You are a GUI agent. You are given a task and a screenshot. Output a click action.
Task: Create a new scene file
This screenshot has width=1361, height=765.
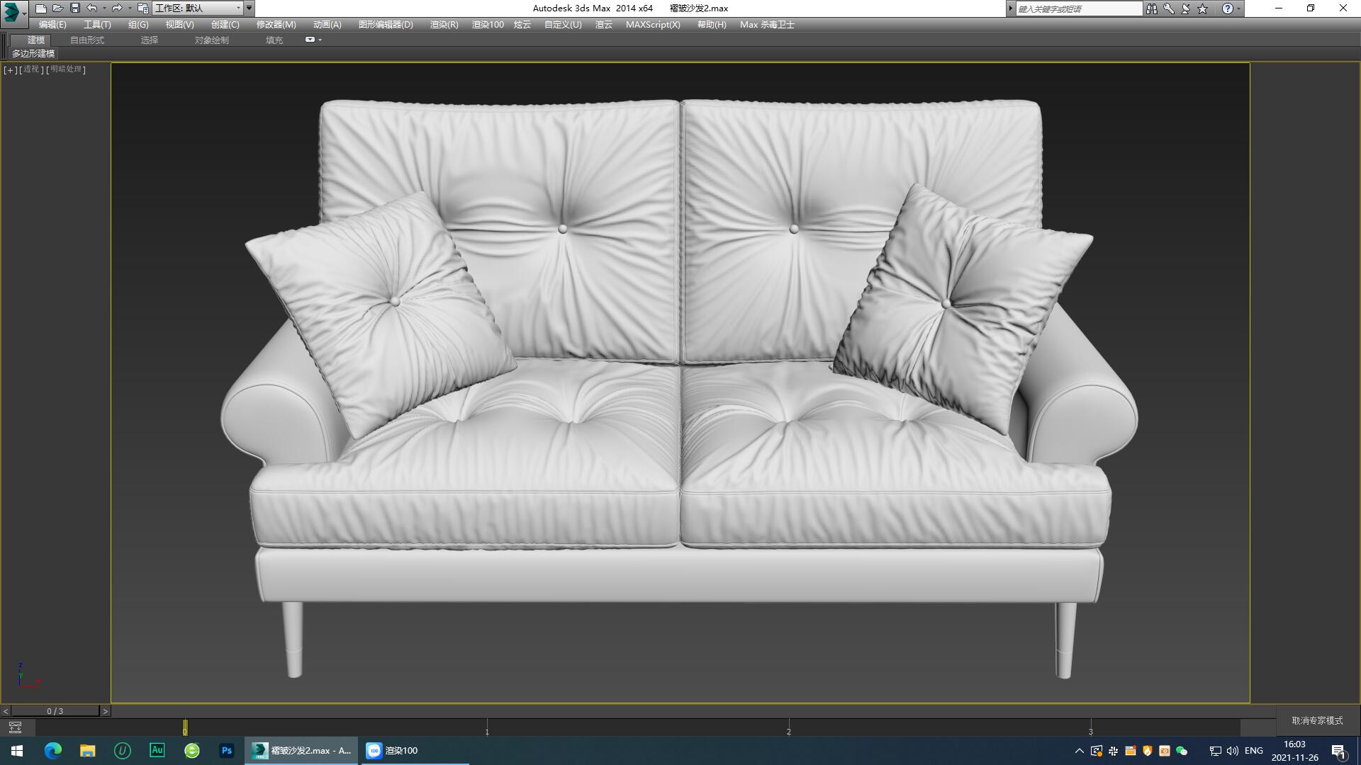point(41,8)
